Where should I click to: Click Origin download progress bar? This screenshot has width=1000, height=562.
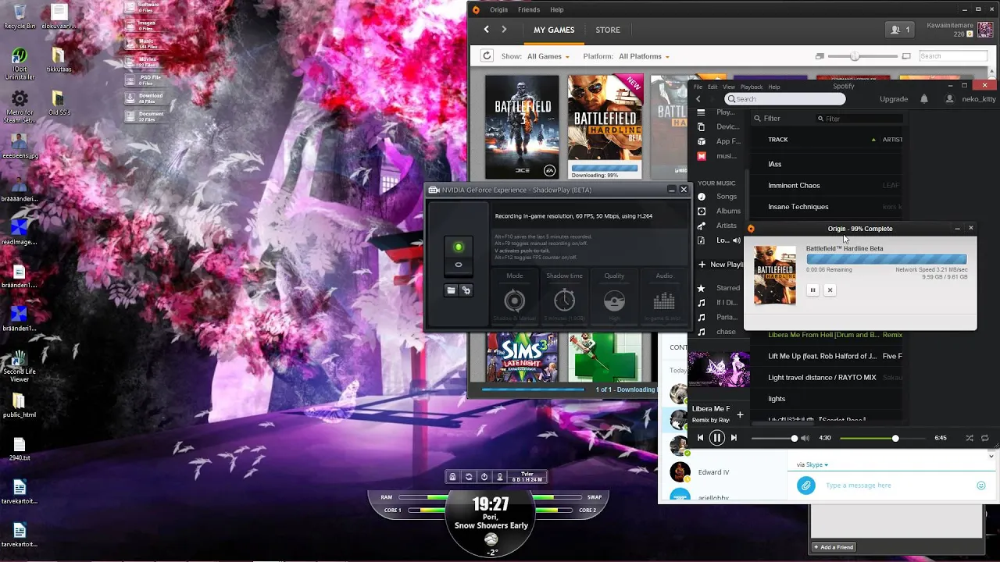pyautogui.click(x=887, y=259)
